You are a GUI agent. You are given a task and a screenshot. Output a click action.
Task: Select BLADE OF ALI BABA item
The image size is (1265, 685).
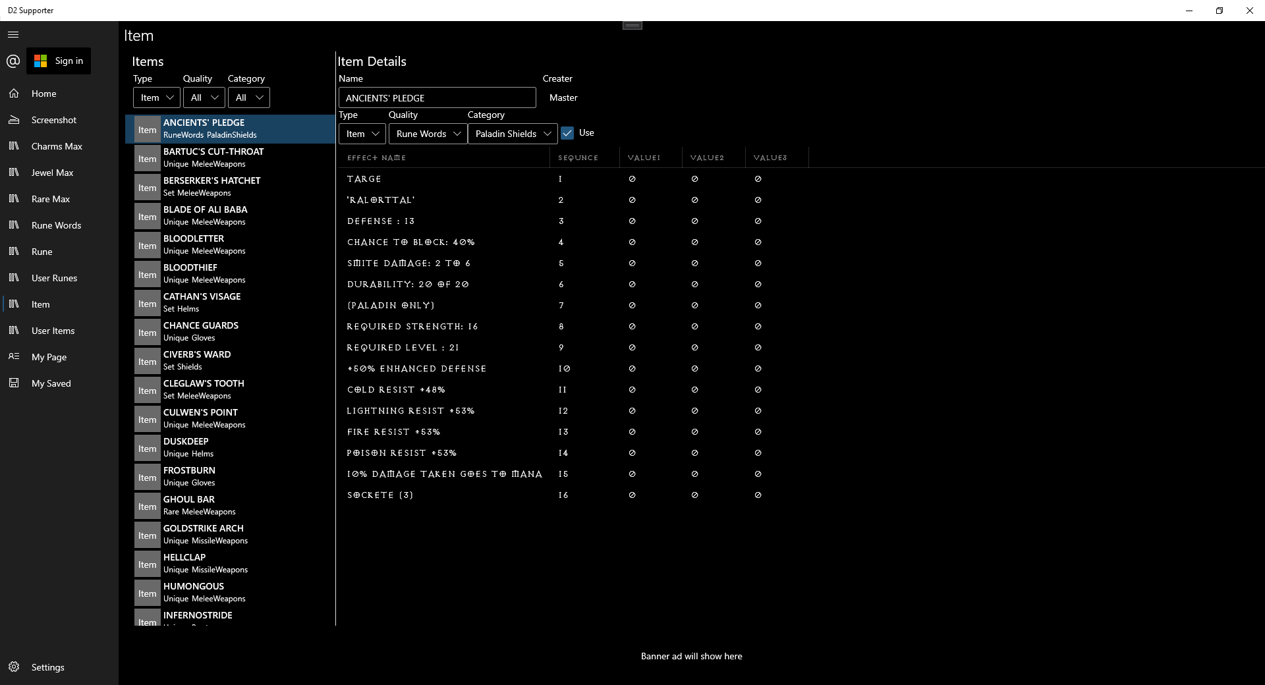[x=231, y=216]
